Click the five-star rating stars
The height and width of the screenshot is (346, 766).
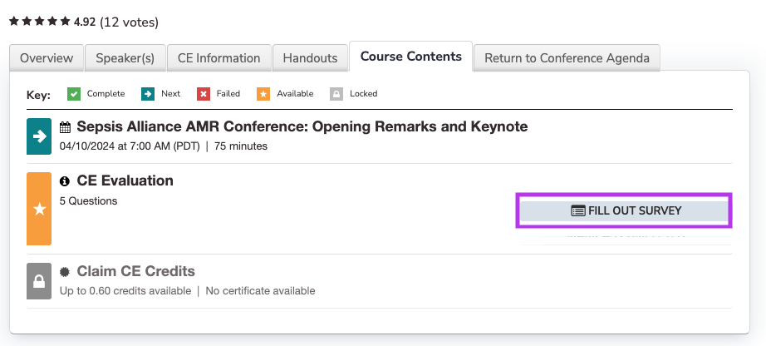[x=39, y=22]
